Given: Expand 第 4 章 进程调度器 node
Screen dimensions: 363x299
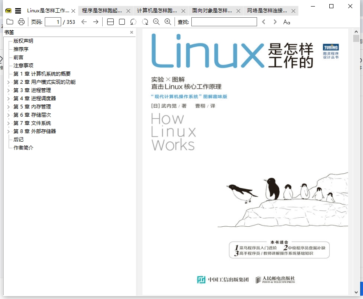Looking at the screenshot, I should (x=8, y=99).
